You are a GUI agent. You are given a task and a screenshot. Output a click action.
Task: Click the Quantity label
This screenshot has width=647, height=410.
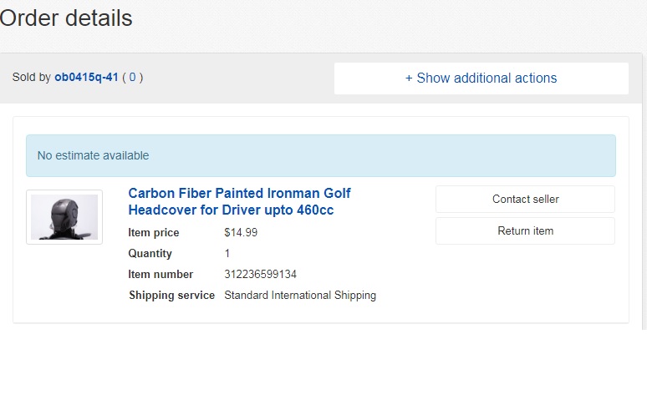[x=150, y=254]
